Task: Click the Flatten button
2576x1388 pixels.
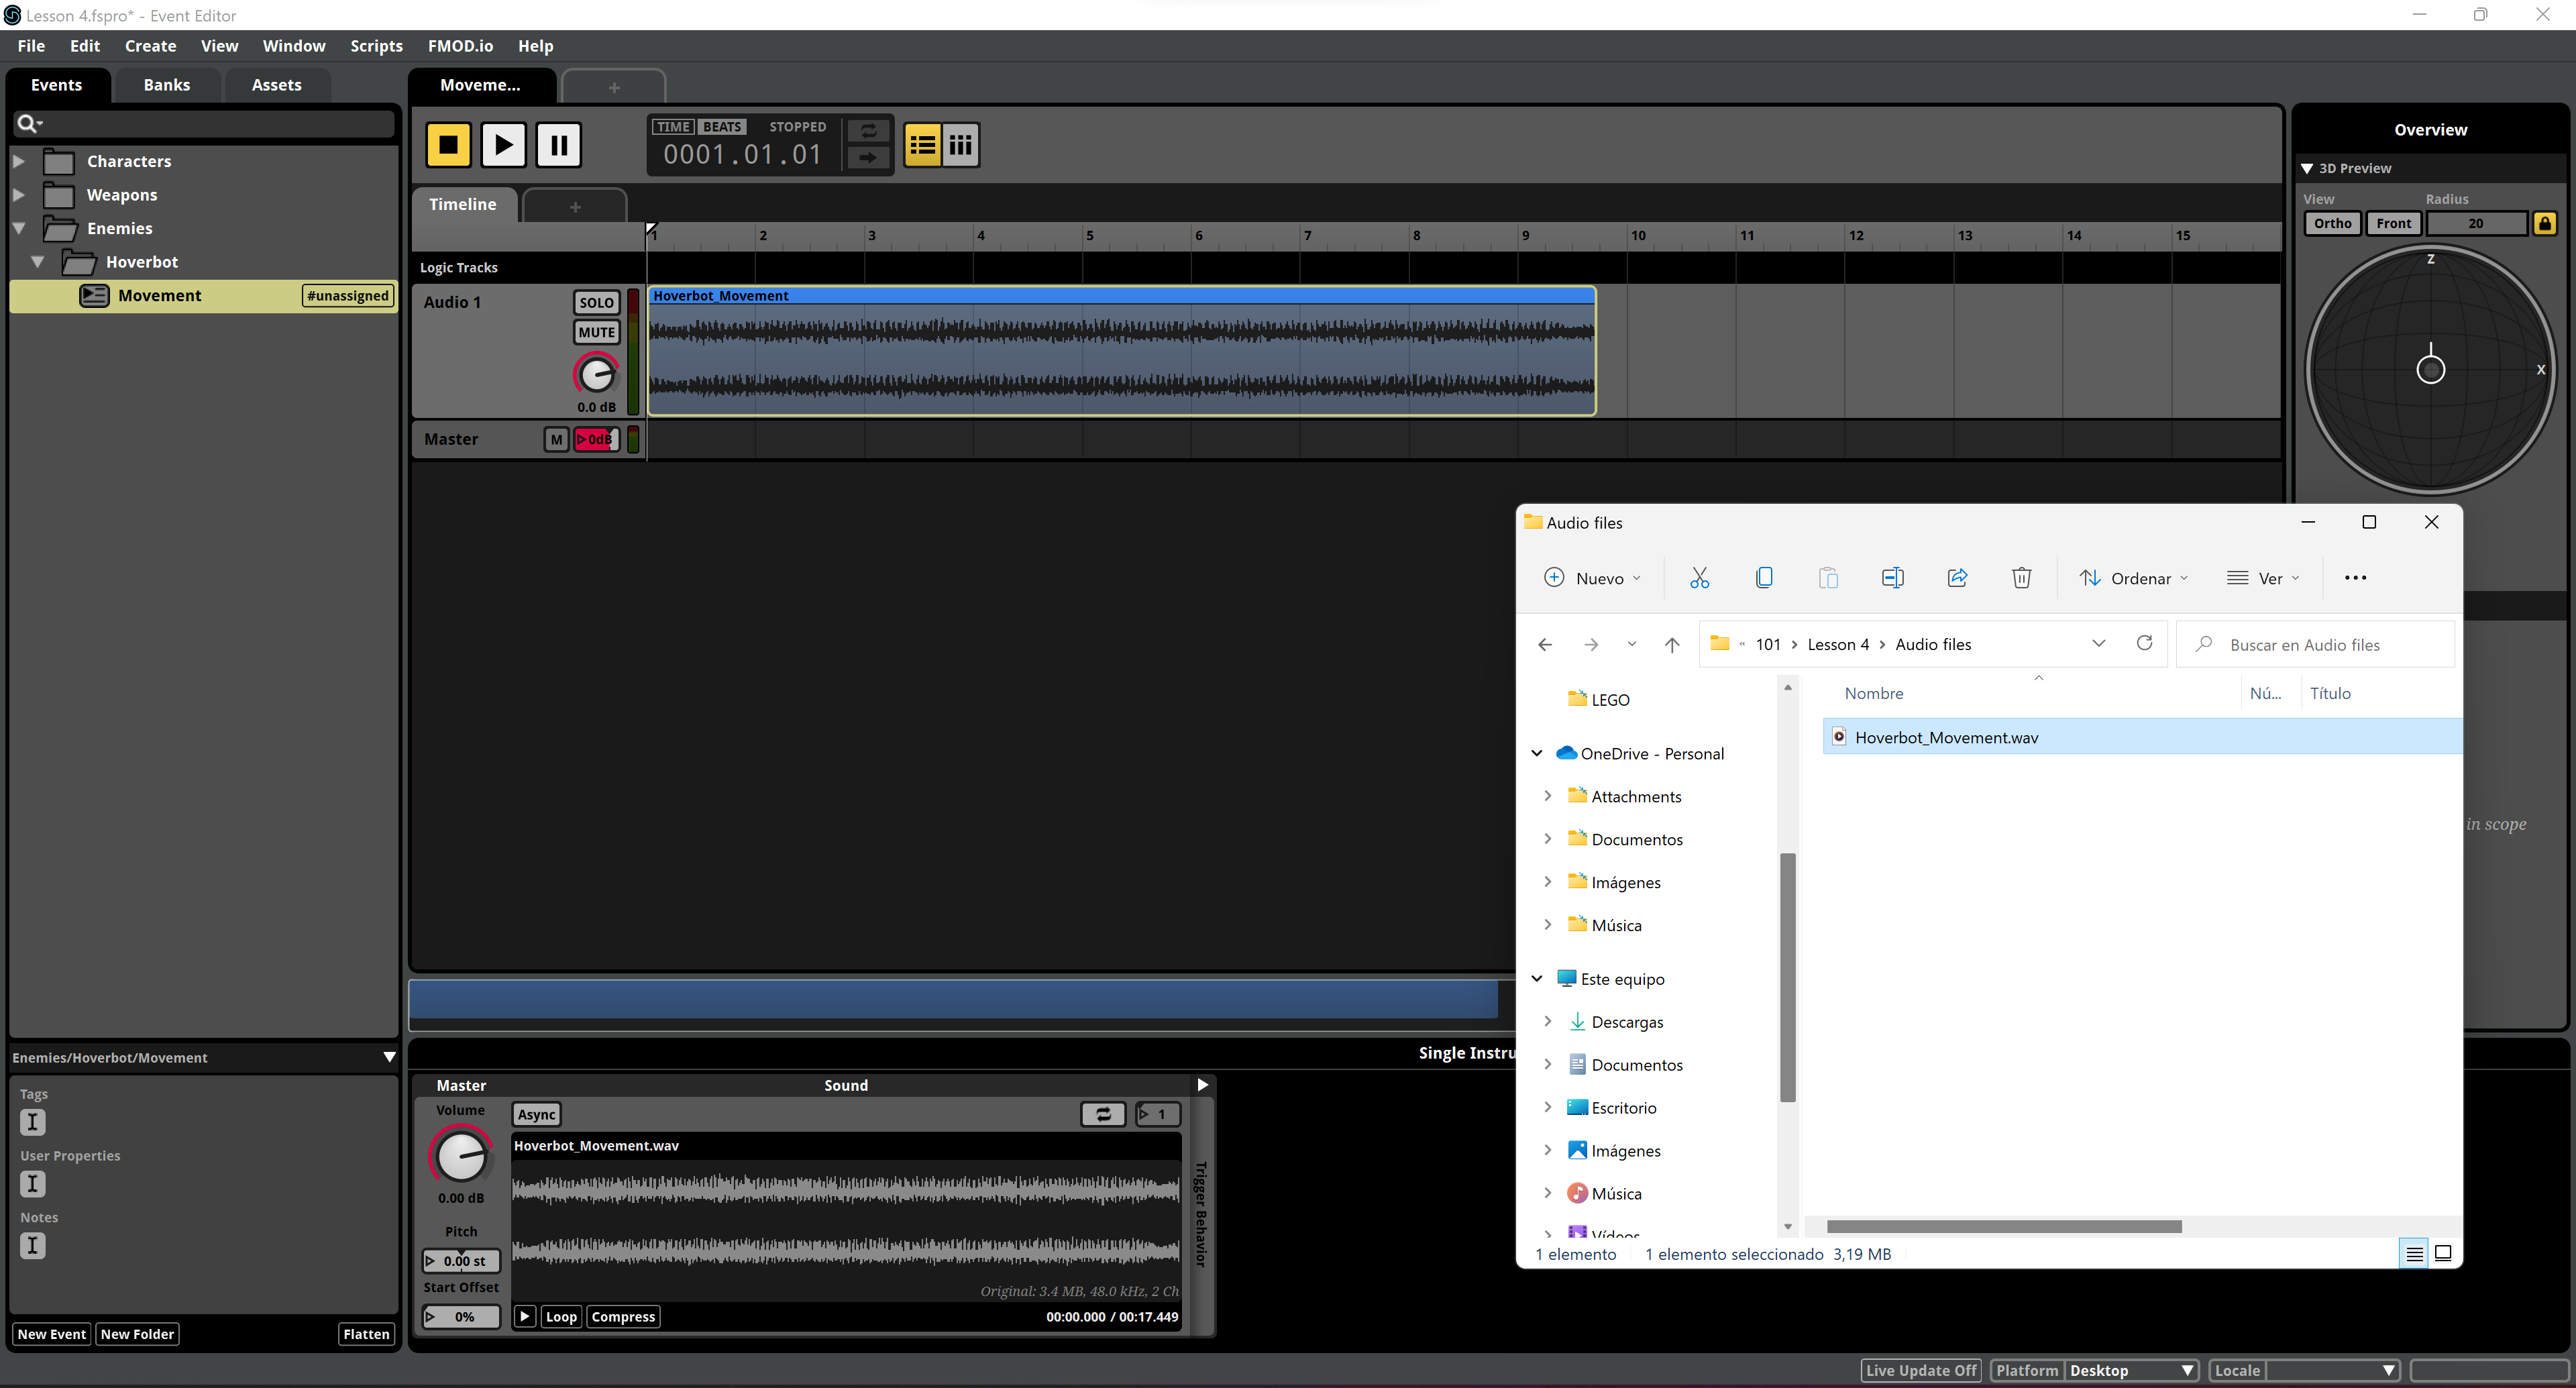Action: pos(366,1334)
